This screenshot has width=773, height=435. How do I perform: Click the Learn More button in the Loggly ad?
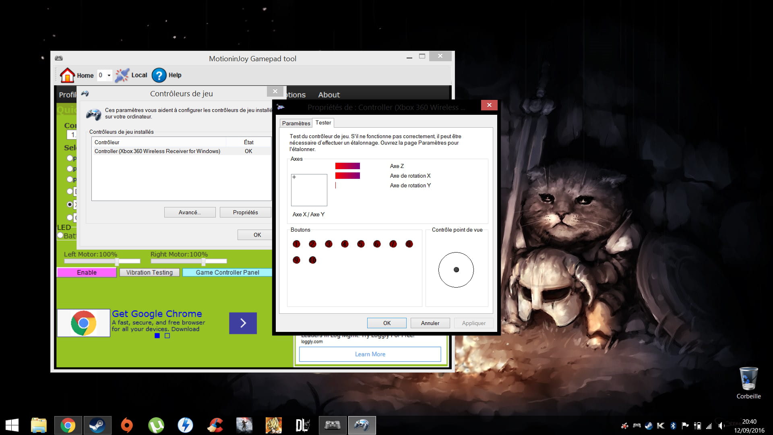click(370, 354)
